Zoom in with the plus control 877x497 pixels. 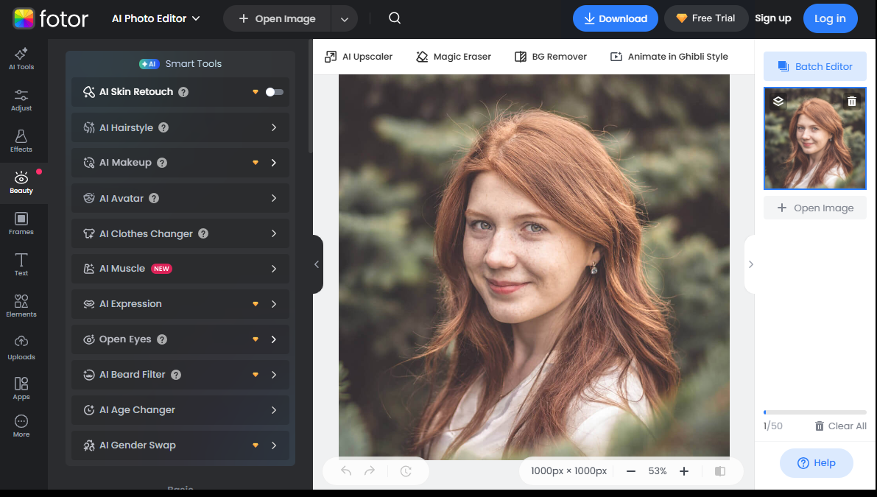pos(683,470)
